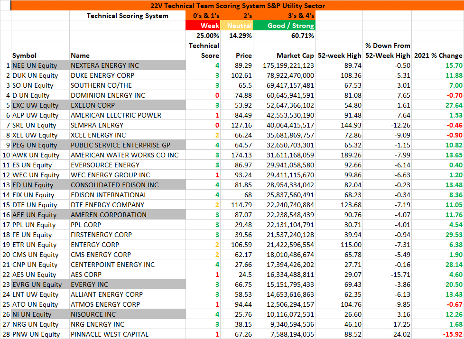Select American Water Works price 174.13
The width and height of the screenshot is (464, 339).
[x=236, y=155]
